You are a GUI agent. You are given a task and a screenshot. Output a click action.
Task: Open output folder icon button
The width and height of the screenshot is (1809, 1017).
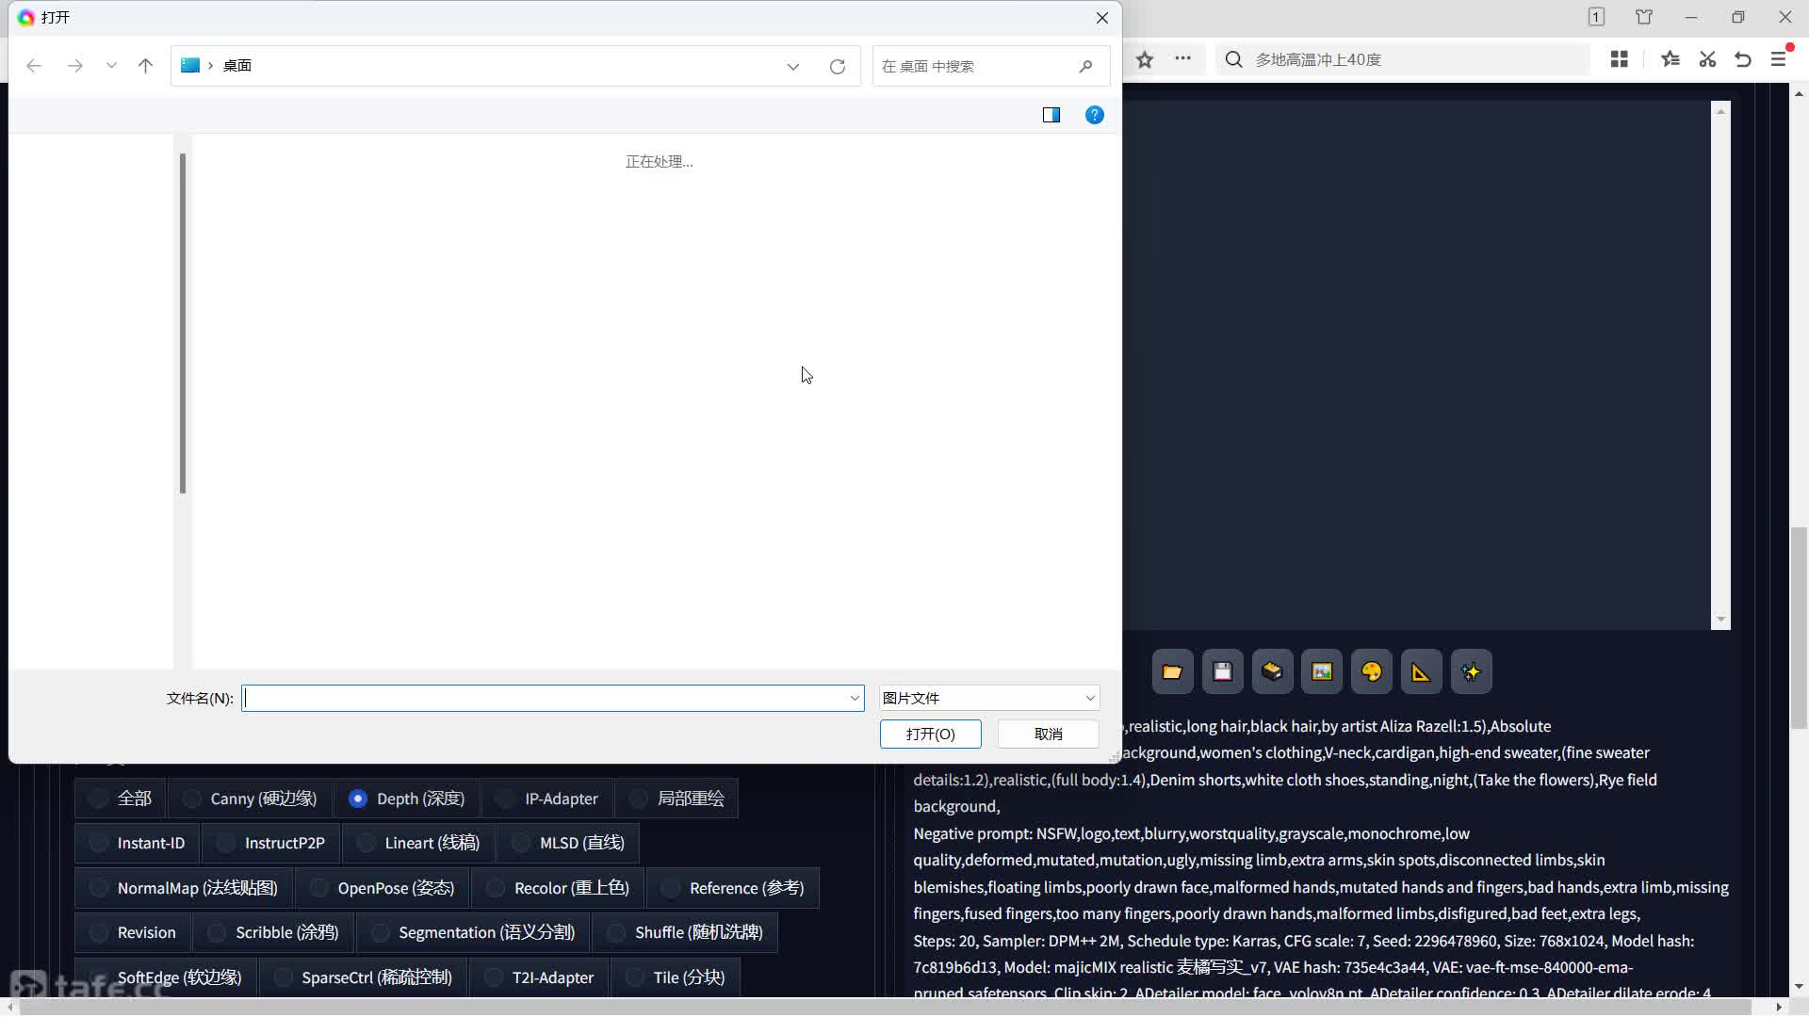click(x=1172, y=671)
